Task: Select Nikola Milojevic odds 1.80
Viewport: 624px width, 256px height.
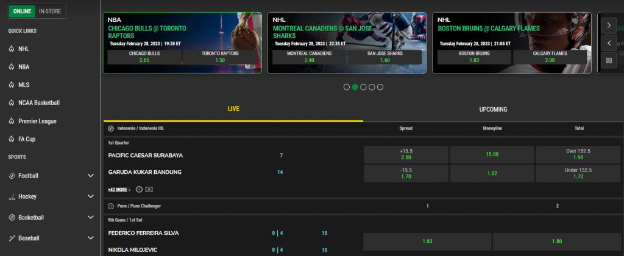Action: [557, 241]
